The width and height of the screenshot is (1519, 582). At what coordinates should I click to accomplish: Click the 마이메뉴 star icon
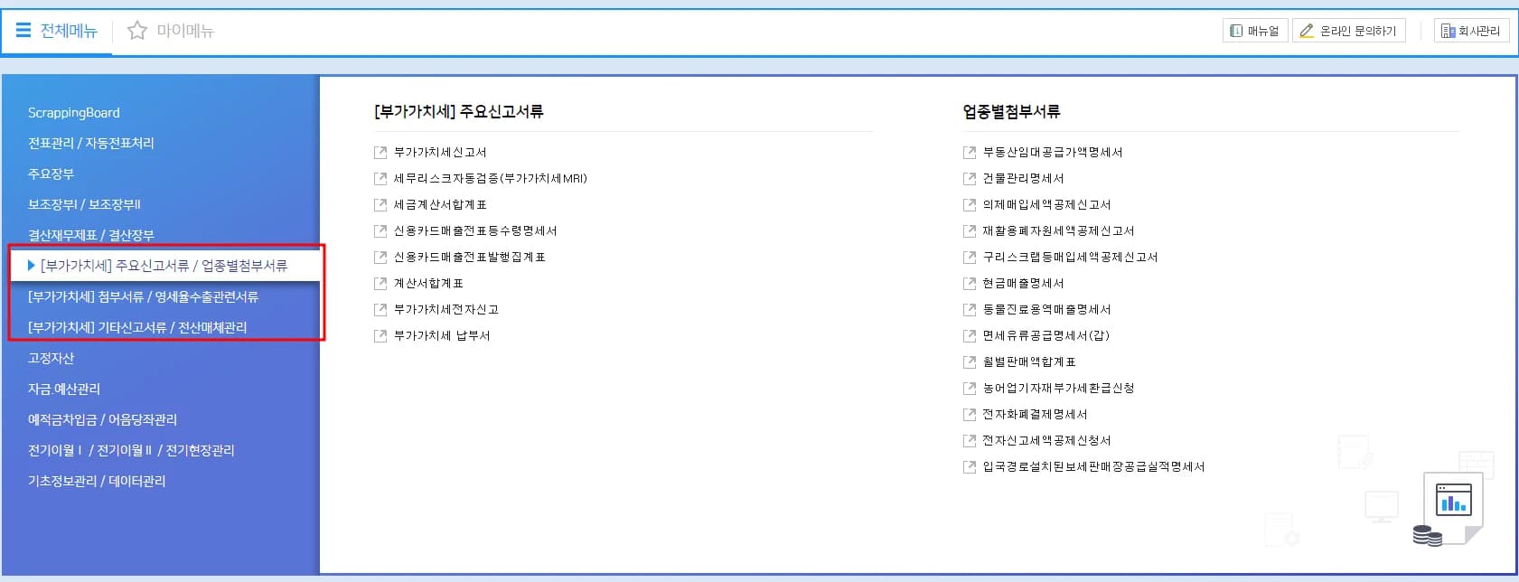137,31
